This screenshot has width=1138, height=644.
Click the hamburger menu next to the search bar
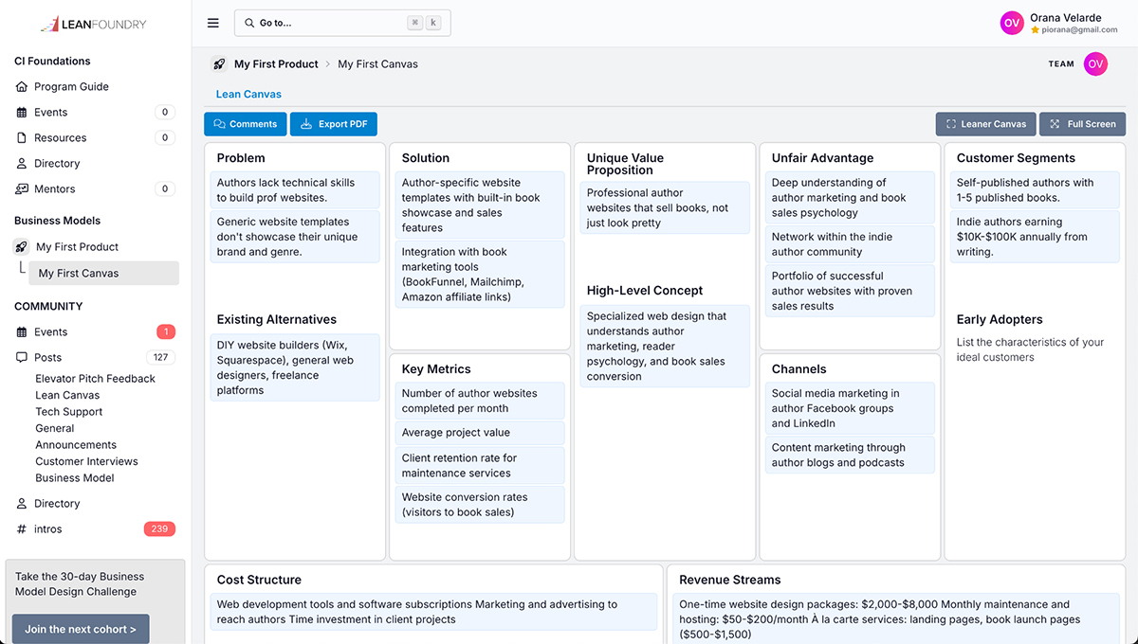[x=212, y=23]
